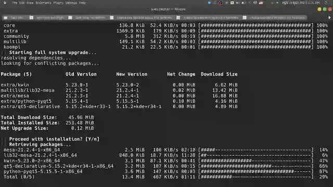Image resolution: width=333 pixels, height=187 pixels.
Task: Minimize Konsole using the yellow window button
Action: pos(319,9)
